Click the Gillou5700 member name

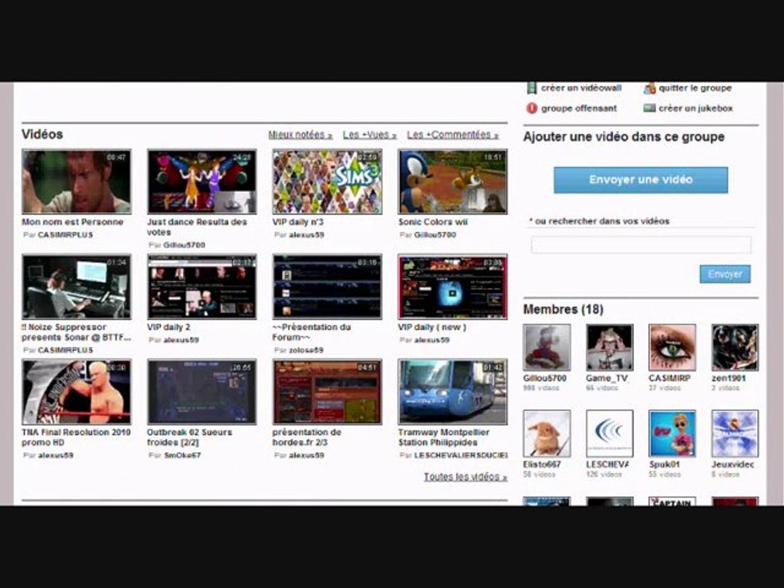[545, 378]
